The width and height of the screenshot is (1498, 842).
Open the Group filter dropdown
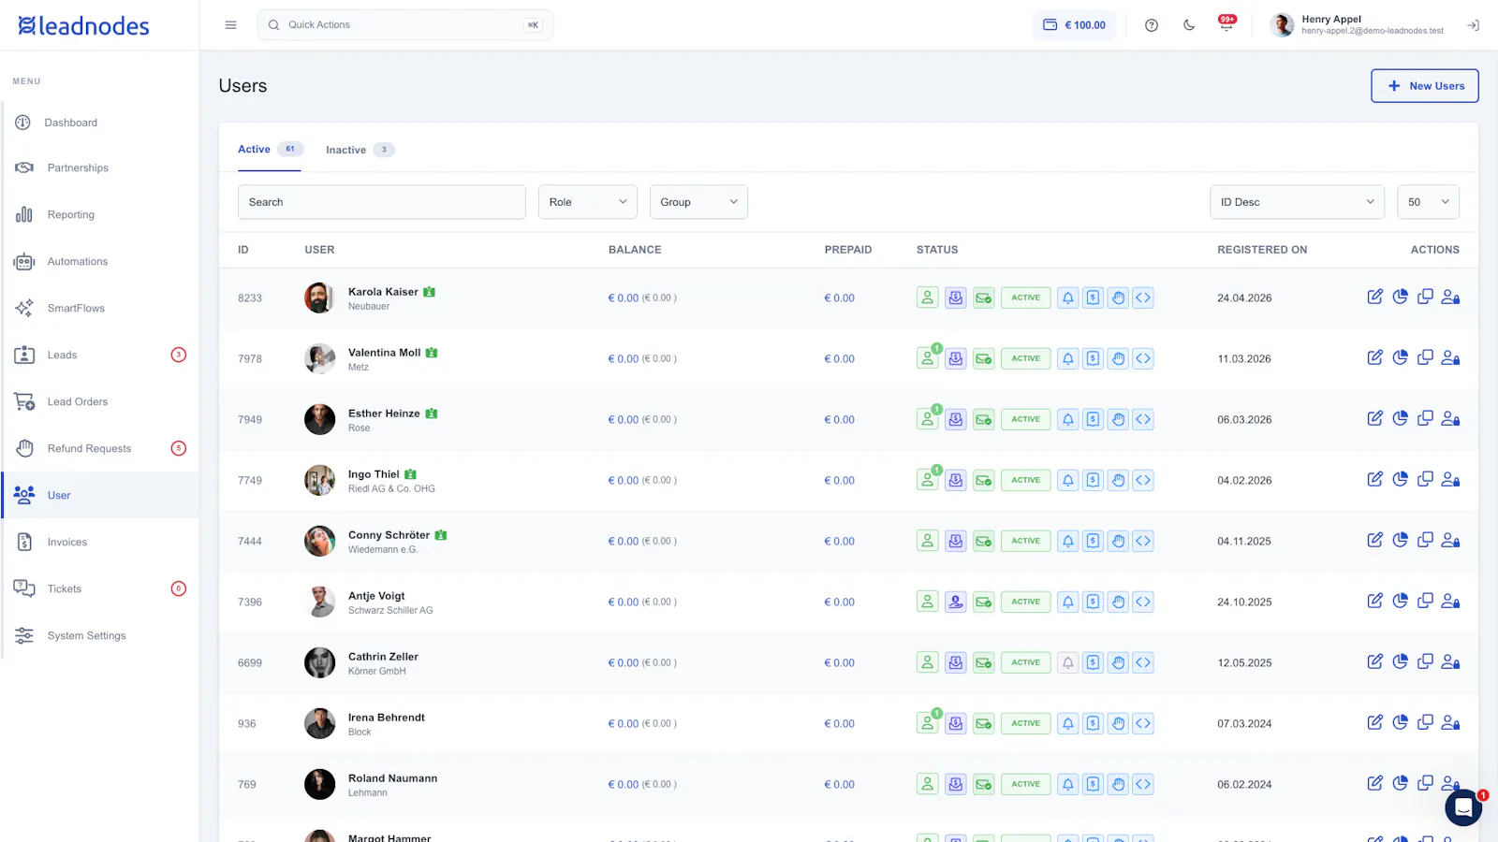click(x=698, y=202)
